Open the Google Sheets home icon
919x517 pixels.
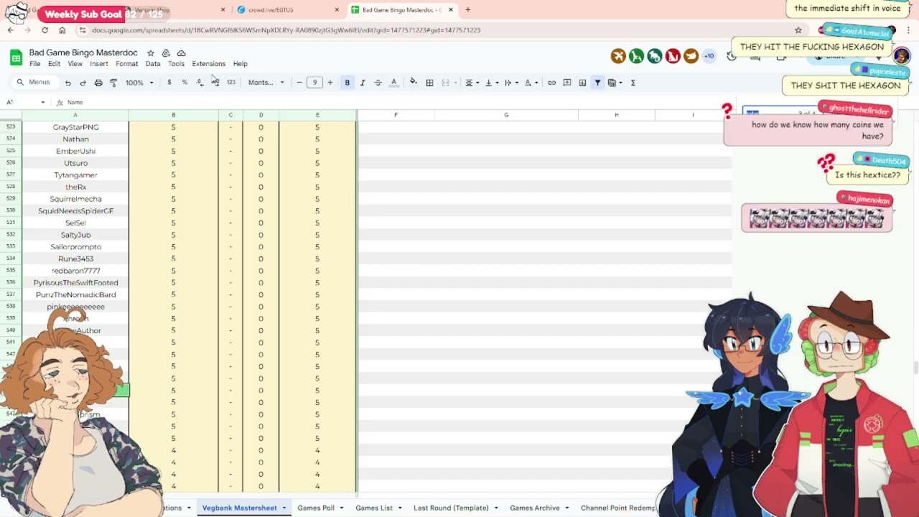point(16,57)
